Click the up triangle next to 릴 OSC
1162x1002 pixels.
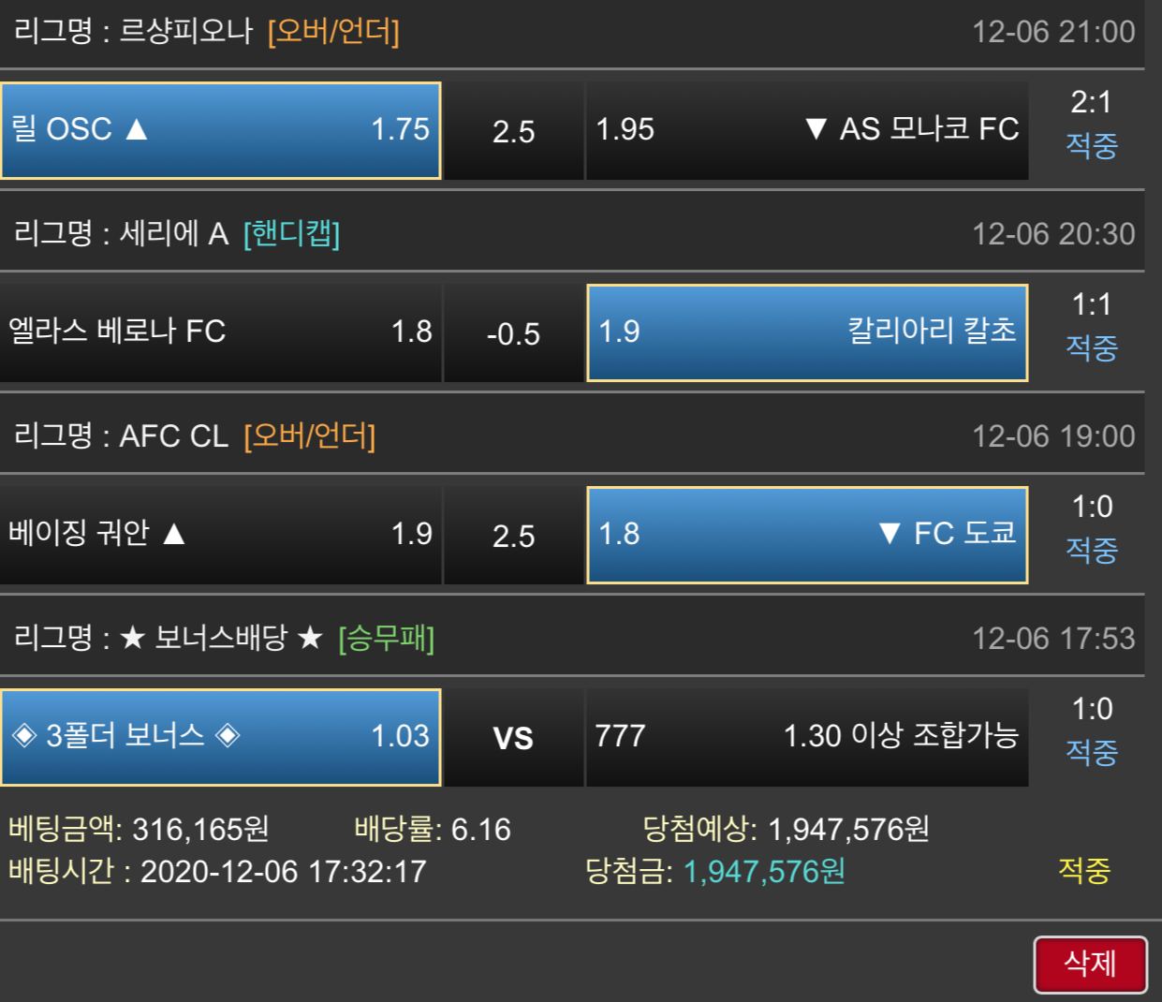137,129
